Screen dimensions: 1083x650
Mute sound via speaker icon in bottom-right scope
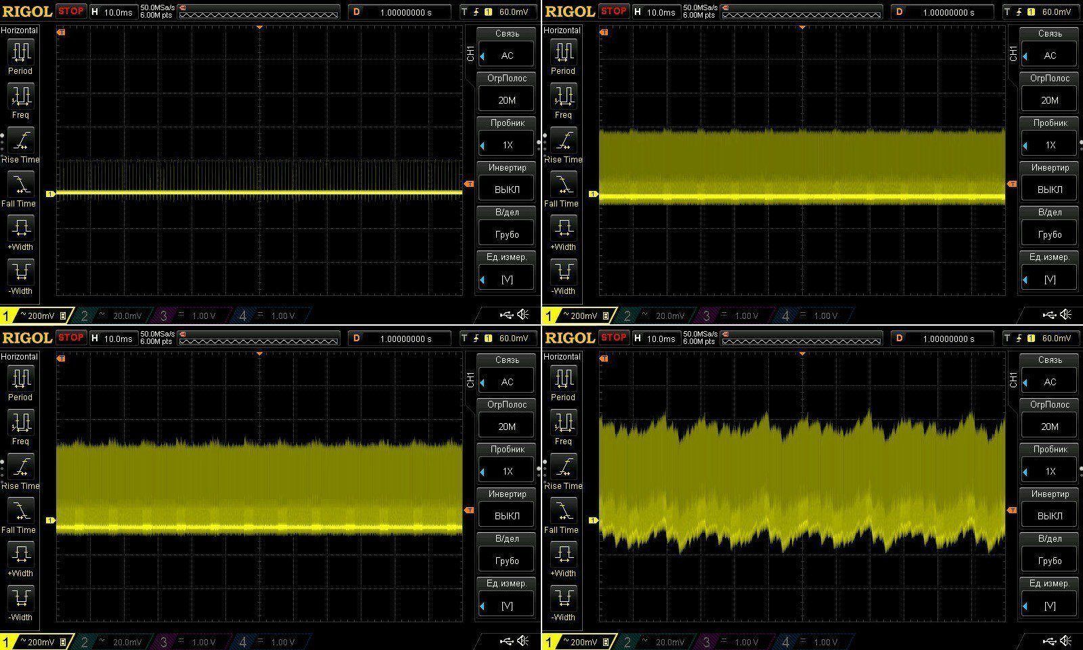[x=1066, y=641]
